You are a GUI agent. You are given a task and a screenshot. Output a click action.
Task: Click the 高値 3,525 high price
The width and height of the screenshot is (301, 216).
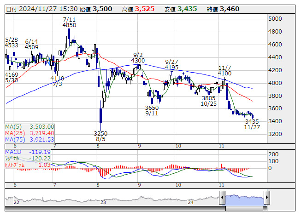point(138,9)
